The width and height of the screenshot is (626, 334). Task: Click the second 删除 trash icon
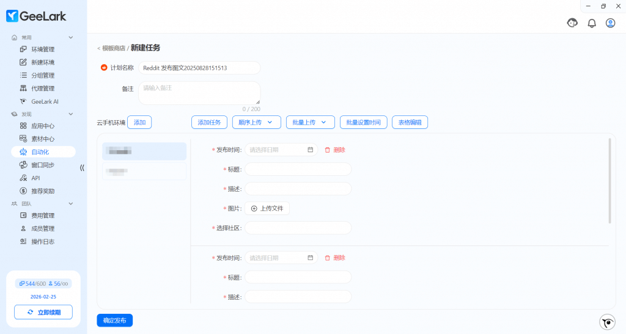point(327,258)
